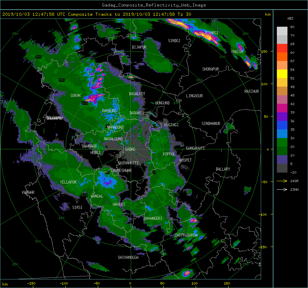
Task: Click the YADGIR city label
Action: pos(237,52)
